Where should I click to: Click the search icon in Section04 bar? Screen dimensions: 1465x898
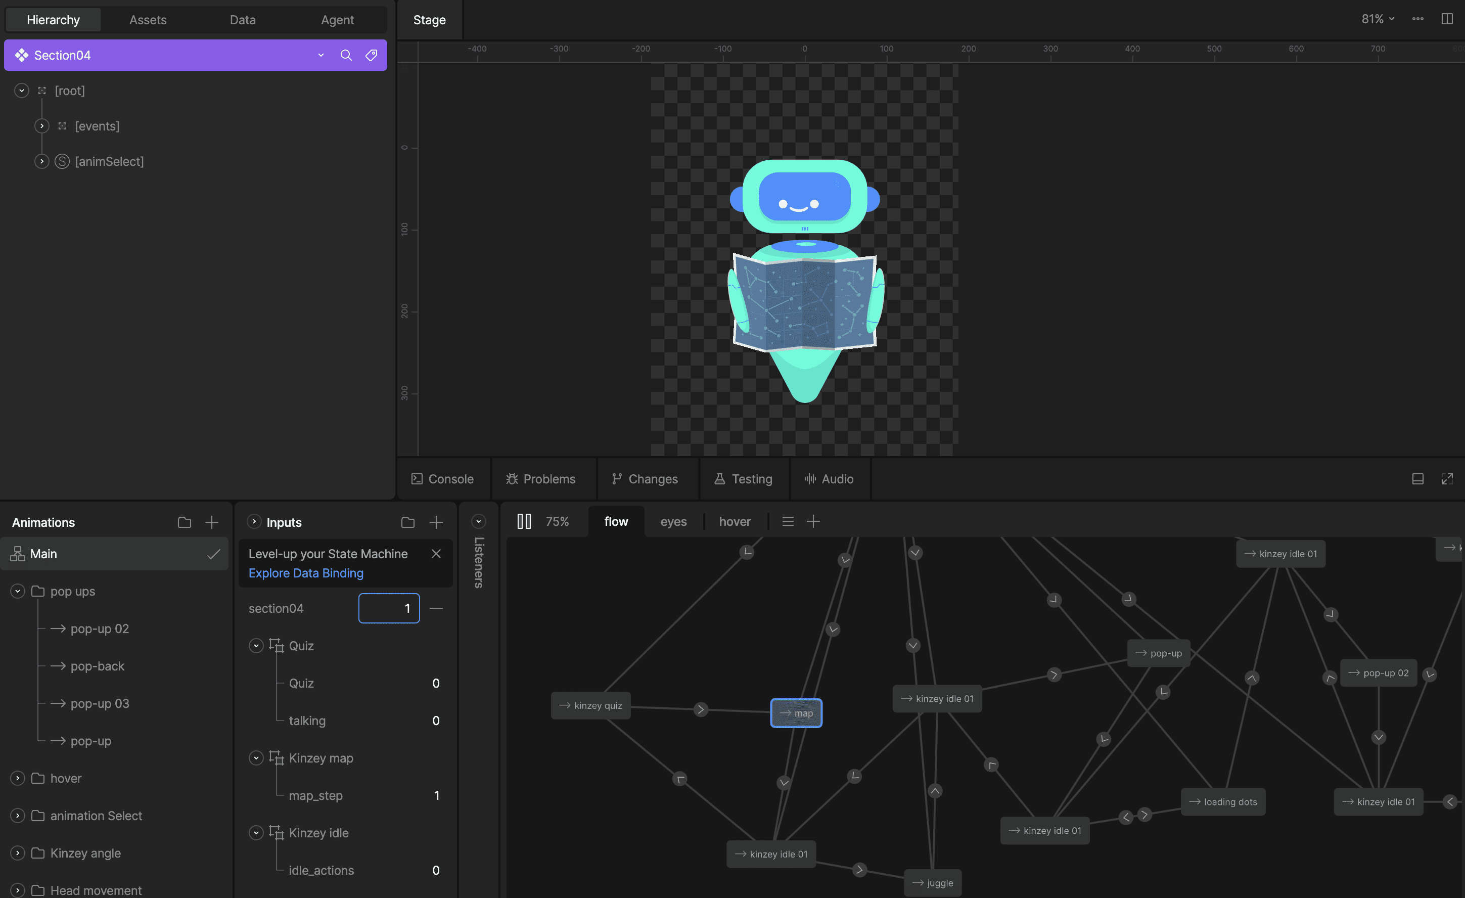345,55
